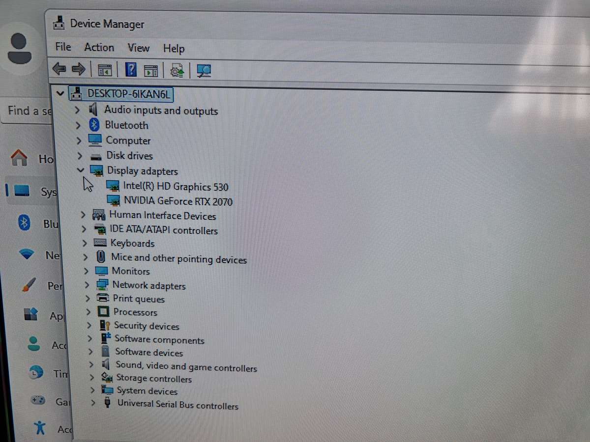Image resolution: width=590 pixels, height=442 pixels.
Task: Select Mice and other pointing devices
Action: 178,258
